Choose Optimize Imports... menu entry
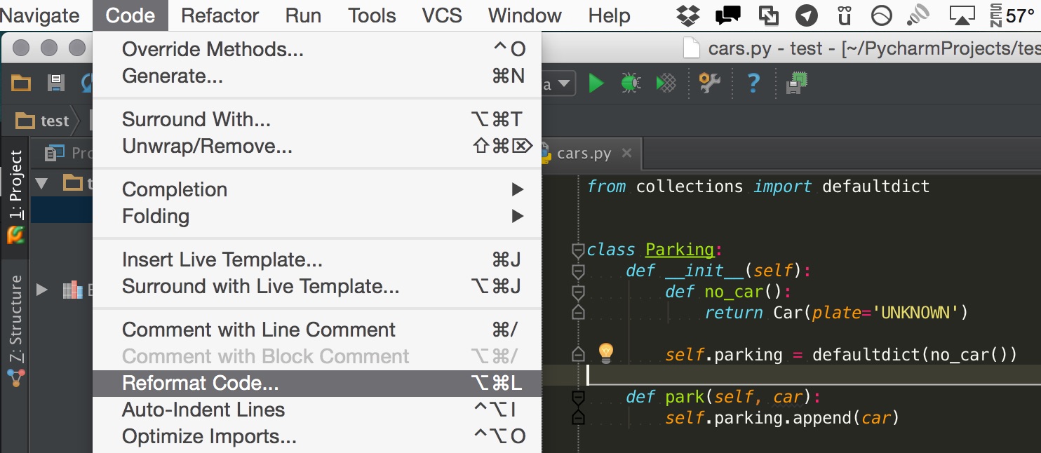Image resolution: width=1041 pixels, height=453 pixels. pos(317,436)
